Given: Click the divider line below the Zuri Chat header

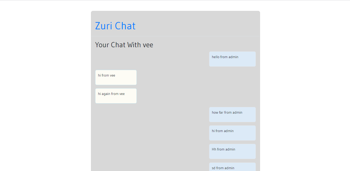Looking at the screenshot, I should tap(176, 36).
